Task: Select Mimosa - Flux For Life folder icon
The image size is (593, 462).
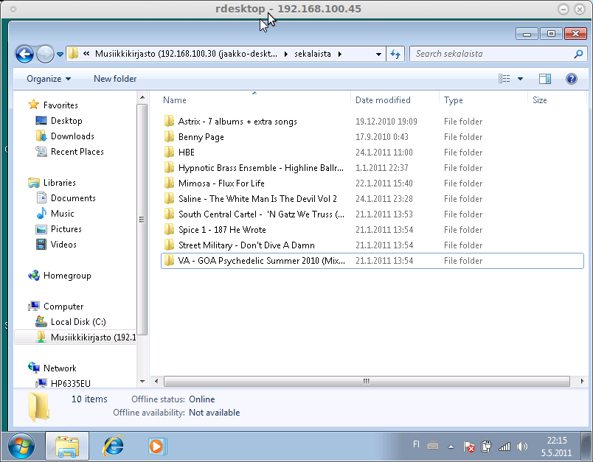Action: click(x=169, y=183)
